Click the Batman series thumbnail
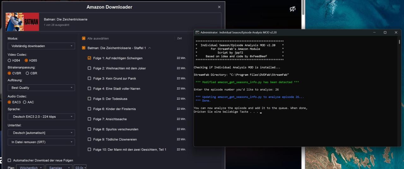 [22, 22]
